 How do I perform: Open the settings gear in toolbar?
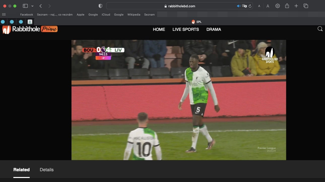pos(277,6)
